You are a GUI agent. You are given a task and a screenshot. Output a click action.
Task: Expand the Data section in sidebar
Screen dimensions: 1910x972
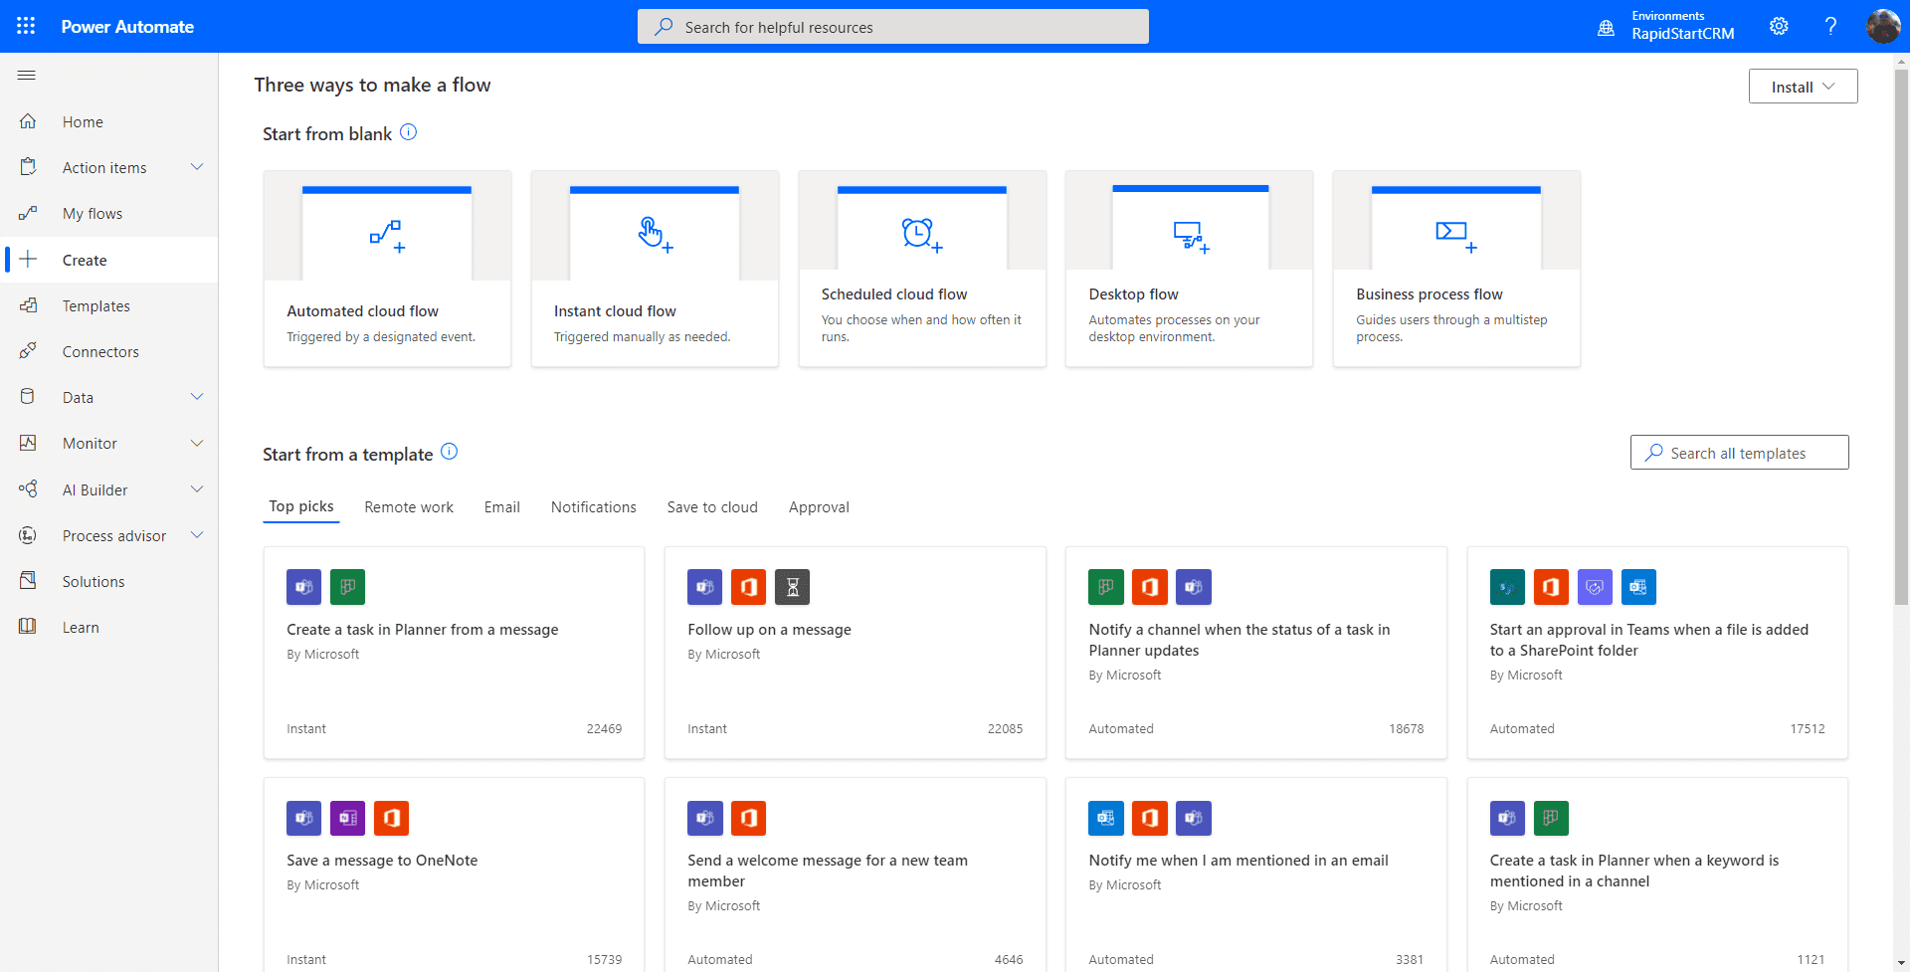click(198, 396)
